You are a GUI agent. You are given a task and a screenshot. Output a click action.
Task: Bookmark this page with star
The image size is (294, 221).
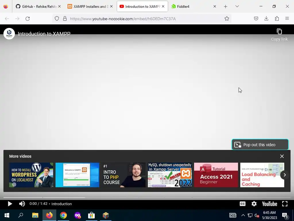click(x=227, y=18)
